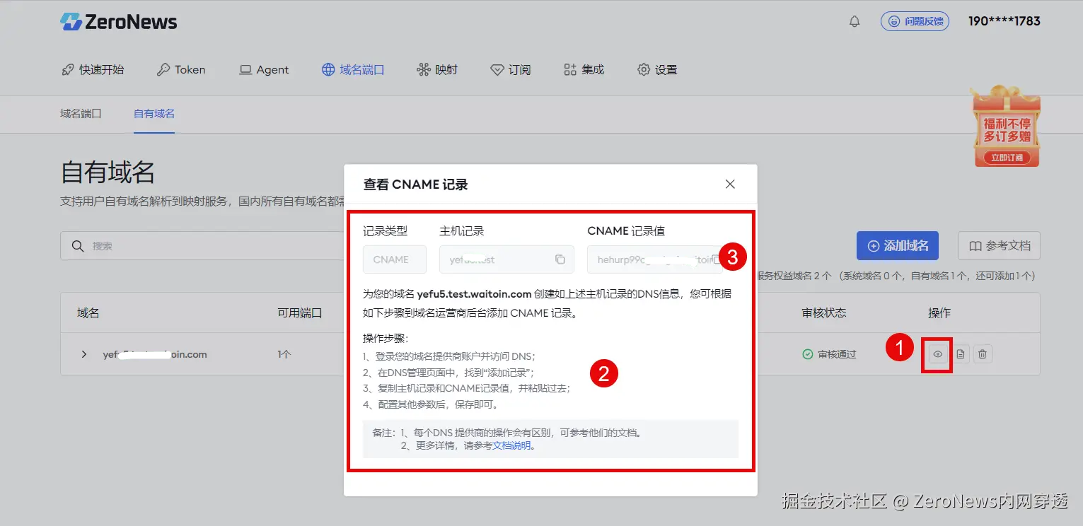1083x526 pixels.
Task: Click the 搜索 search field
Action: [202, 246]
